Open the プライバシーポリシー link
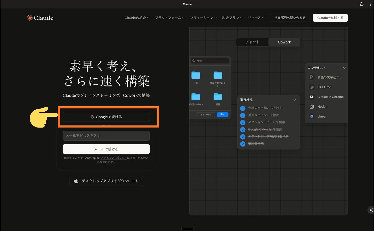This screenshot has height=231, width=374. pyautogui.click(x=114, y=158)
